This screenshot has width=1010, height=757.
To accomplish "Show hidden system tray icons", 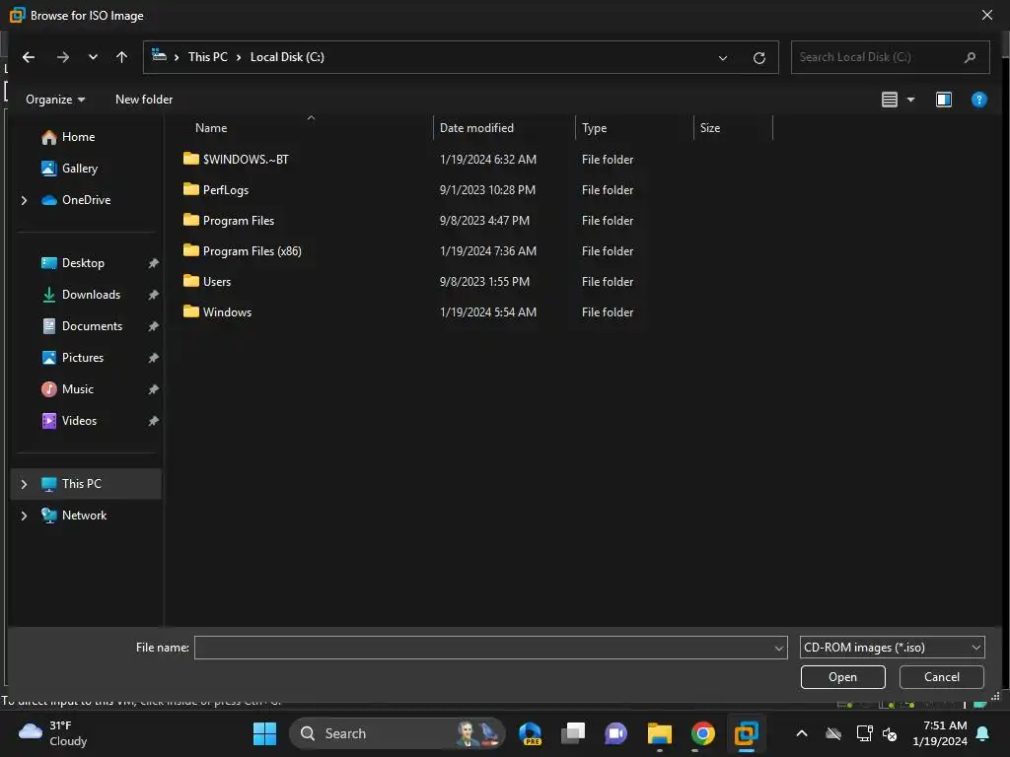I will click(x=801, y=733).
